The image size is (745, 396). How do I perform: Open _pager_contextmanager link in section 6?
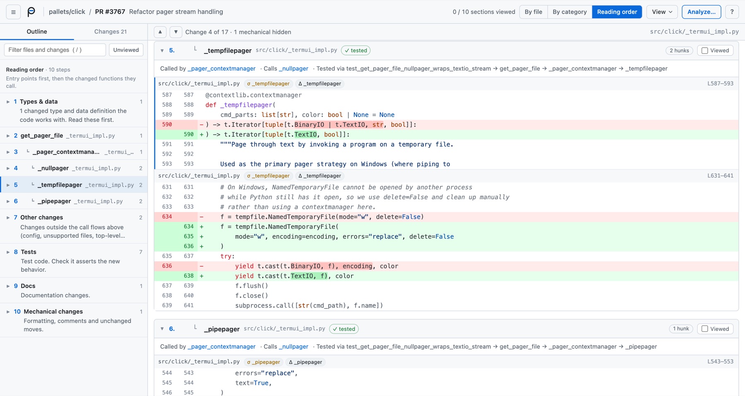(221, 347)
